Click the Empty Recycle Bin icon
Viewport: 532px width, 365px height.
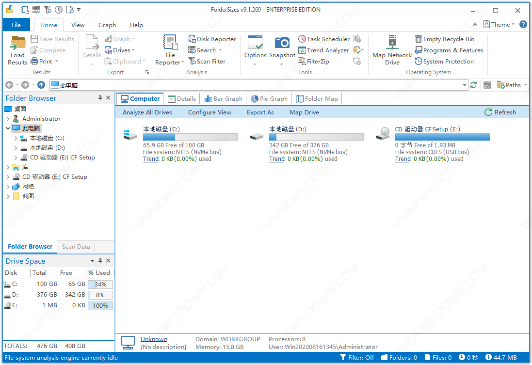(419, 39)
